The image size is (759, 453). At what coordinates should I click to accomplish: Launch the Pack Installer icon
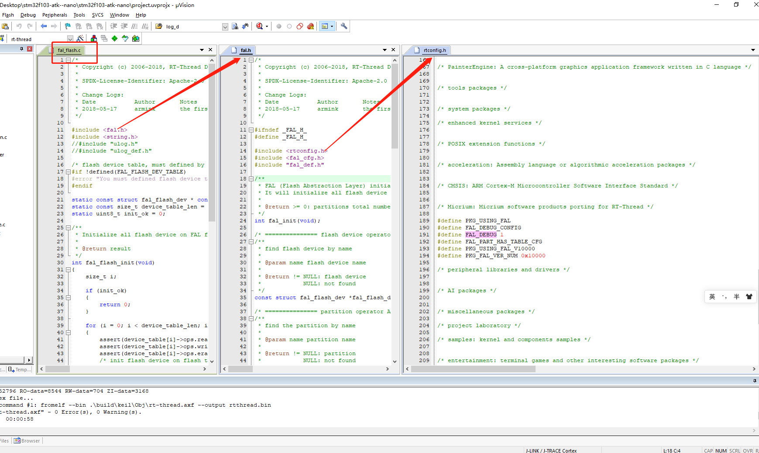pos(136,38)
